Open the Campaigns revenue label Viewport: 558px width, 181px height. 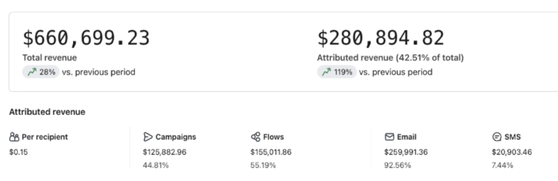coord(176,137)
